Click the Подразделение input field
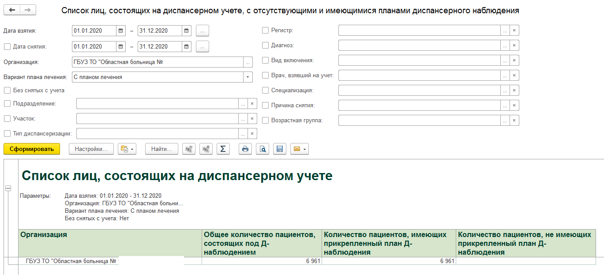This screenshot has height=275, width=604. click(157, 104)
